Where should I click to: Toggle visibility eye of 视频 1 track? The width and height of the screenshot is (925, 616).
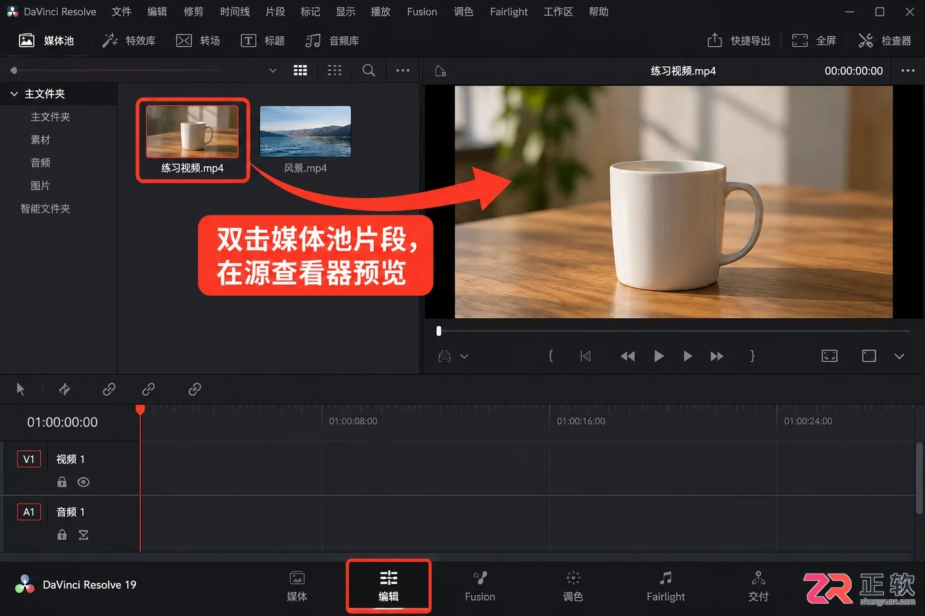tap(84, 482)
